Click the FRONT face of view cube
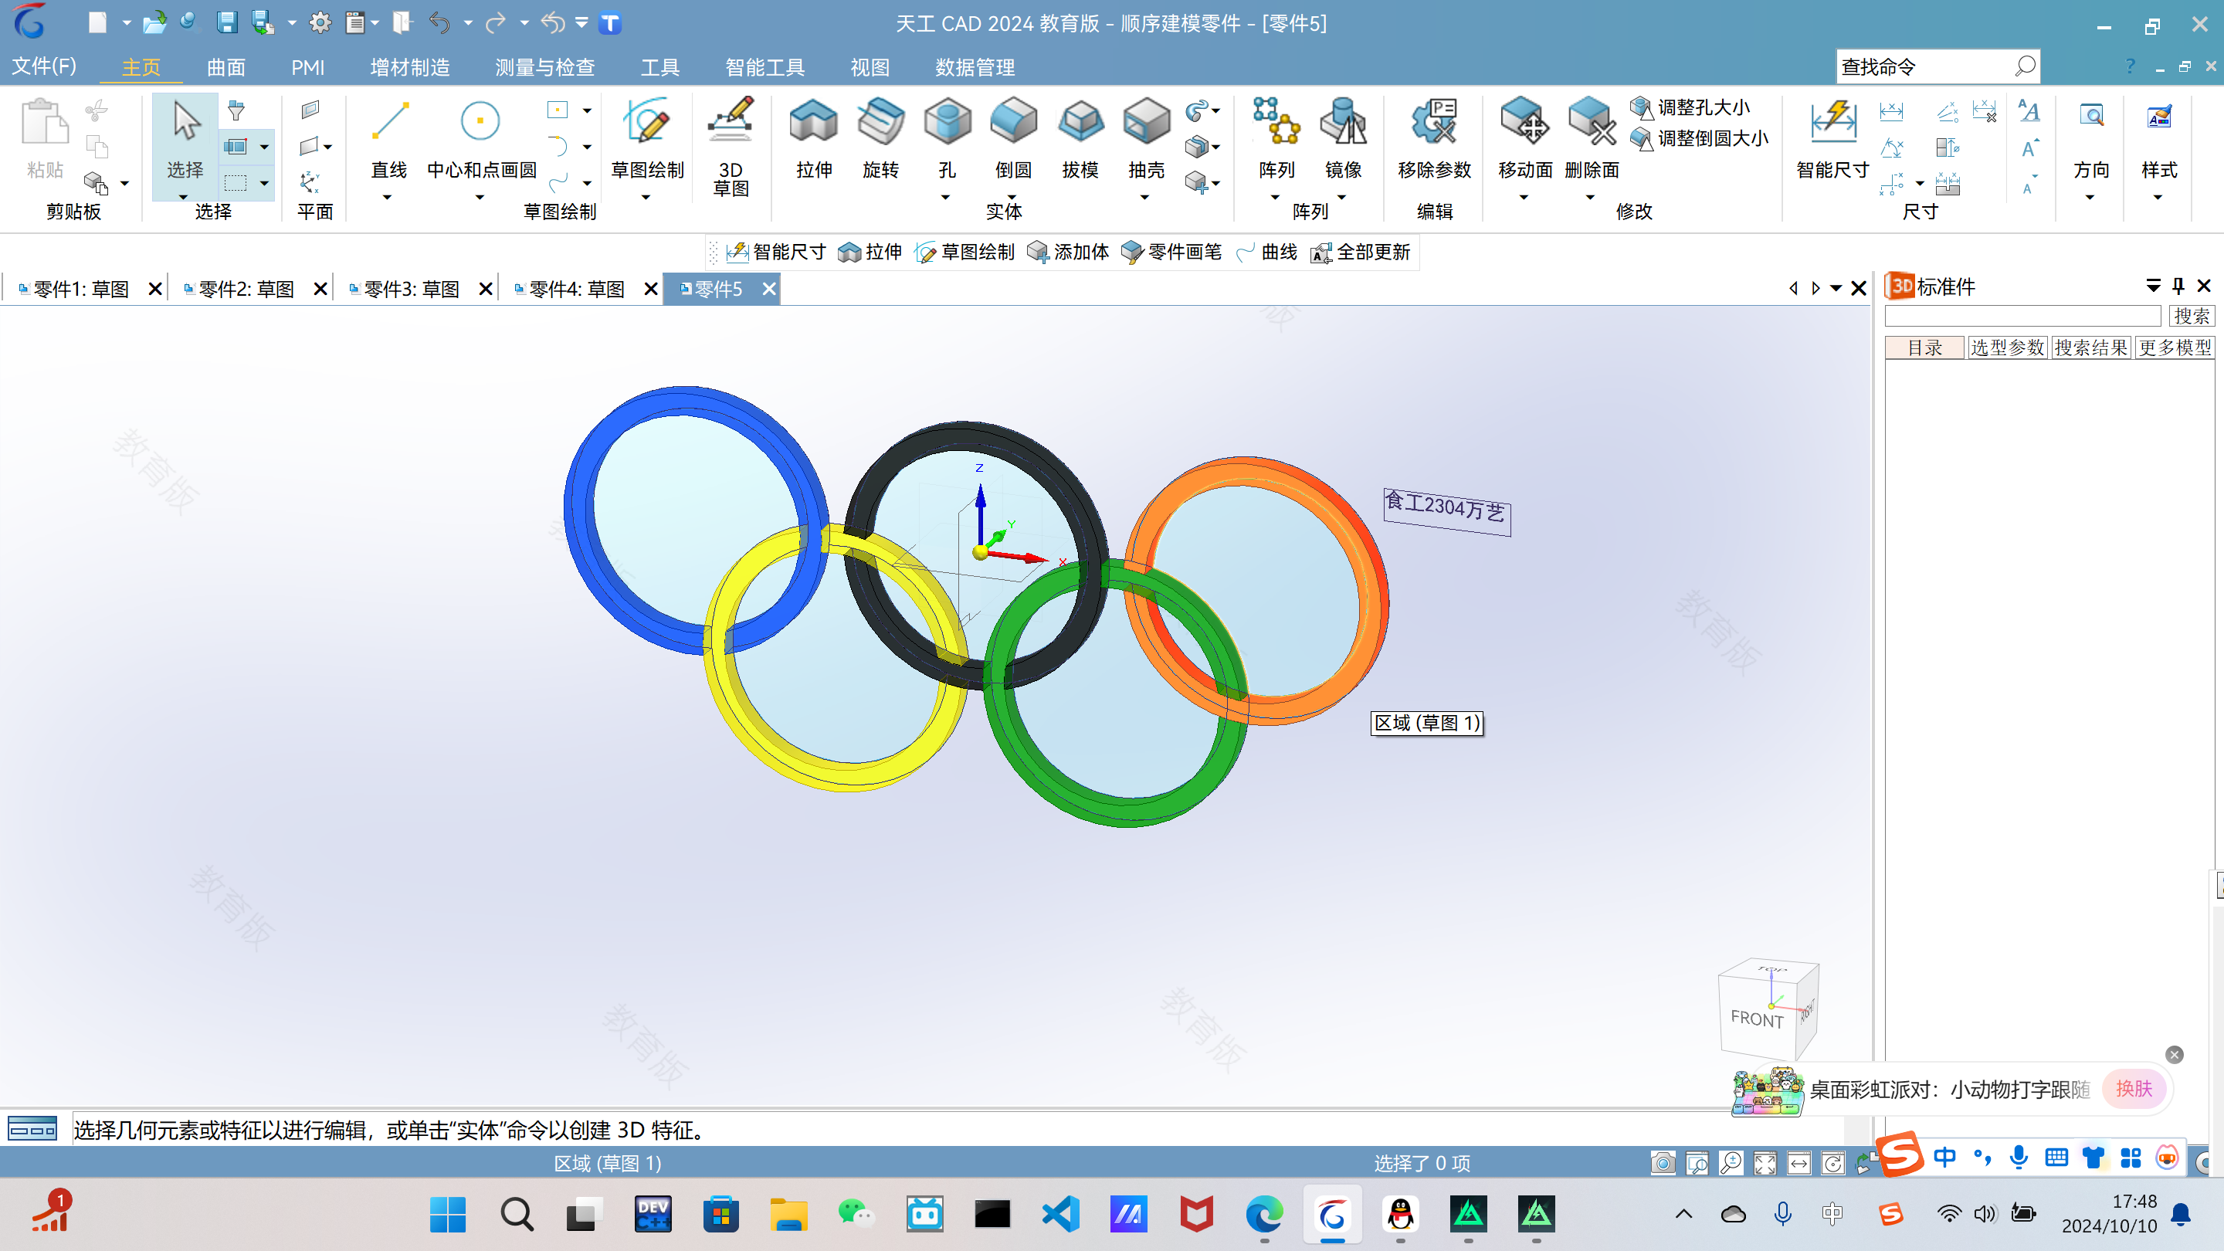This screenshot has height=1251, width=2224. [x=1756, y=1019]
